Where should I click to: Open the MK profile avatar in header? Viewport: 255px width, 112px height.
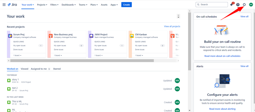tap(251, 5)
